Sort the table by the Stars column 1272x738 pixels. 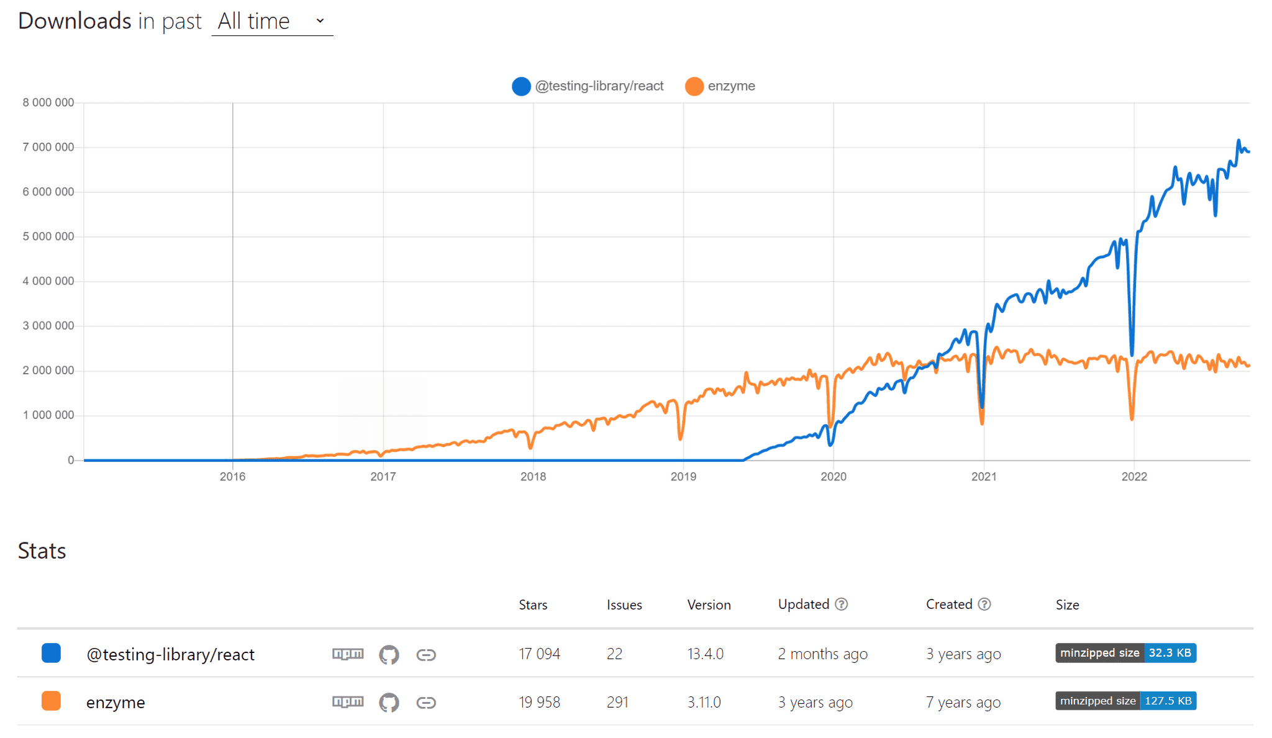(x=533, y=604)
